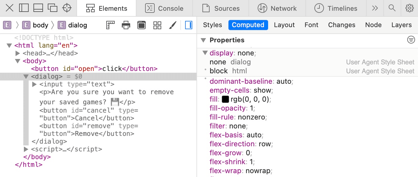Select the remove button node
418x177 pixels.
[x=89, y=130]
